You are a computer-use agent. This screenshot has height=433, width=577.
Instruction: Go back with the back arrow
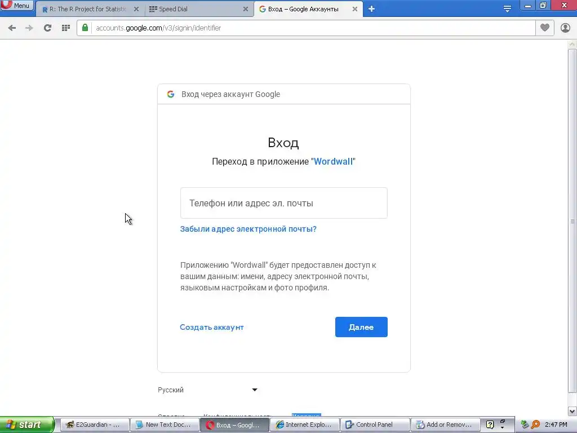pos(12,28)
